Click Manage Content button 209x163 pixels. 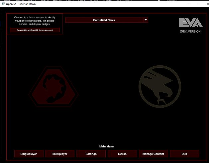pyautogui.click(x=154, y=154)
